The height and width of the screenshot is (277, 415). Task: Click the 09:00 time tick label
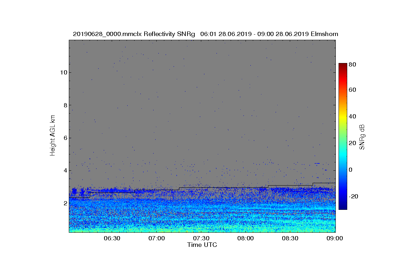click(x=335, y=239)
